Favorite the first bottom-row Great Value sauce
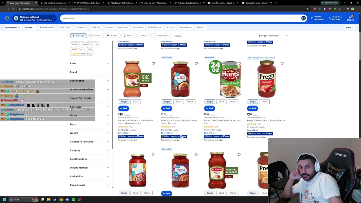The width and height of the screenshot is (361, 203). tap(153, 155)
